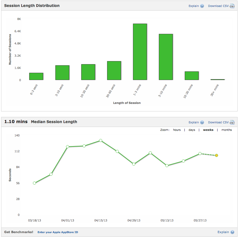Click the first data point at 03/18/13
Screen dimensions: 239x237
pyautogui.click(x=34, y=183)
